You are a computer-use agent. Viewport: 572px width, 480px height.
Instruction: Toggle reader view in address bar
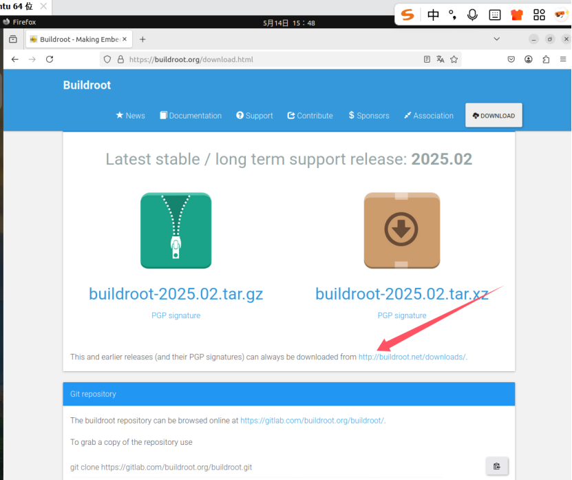point(427,59)
